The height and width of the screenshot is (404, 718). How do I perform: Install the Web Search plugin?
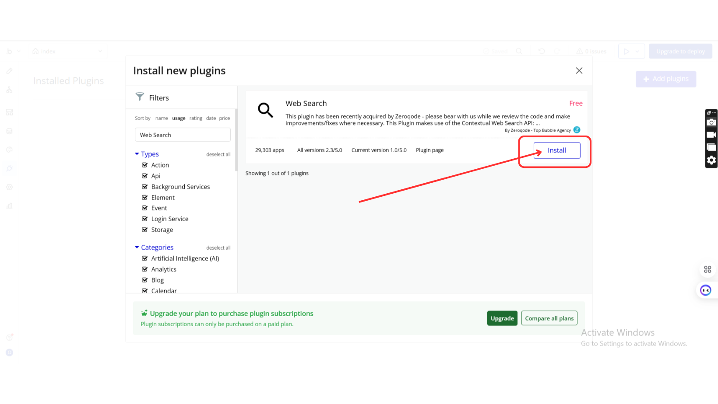click(x=556, y=150)
